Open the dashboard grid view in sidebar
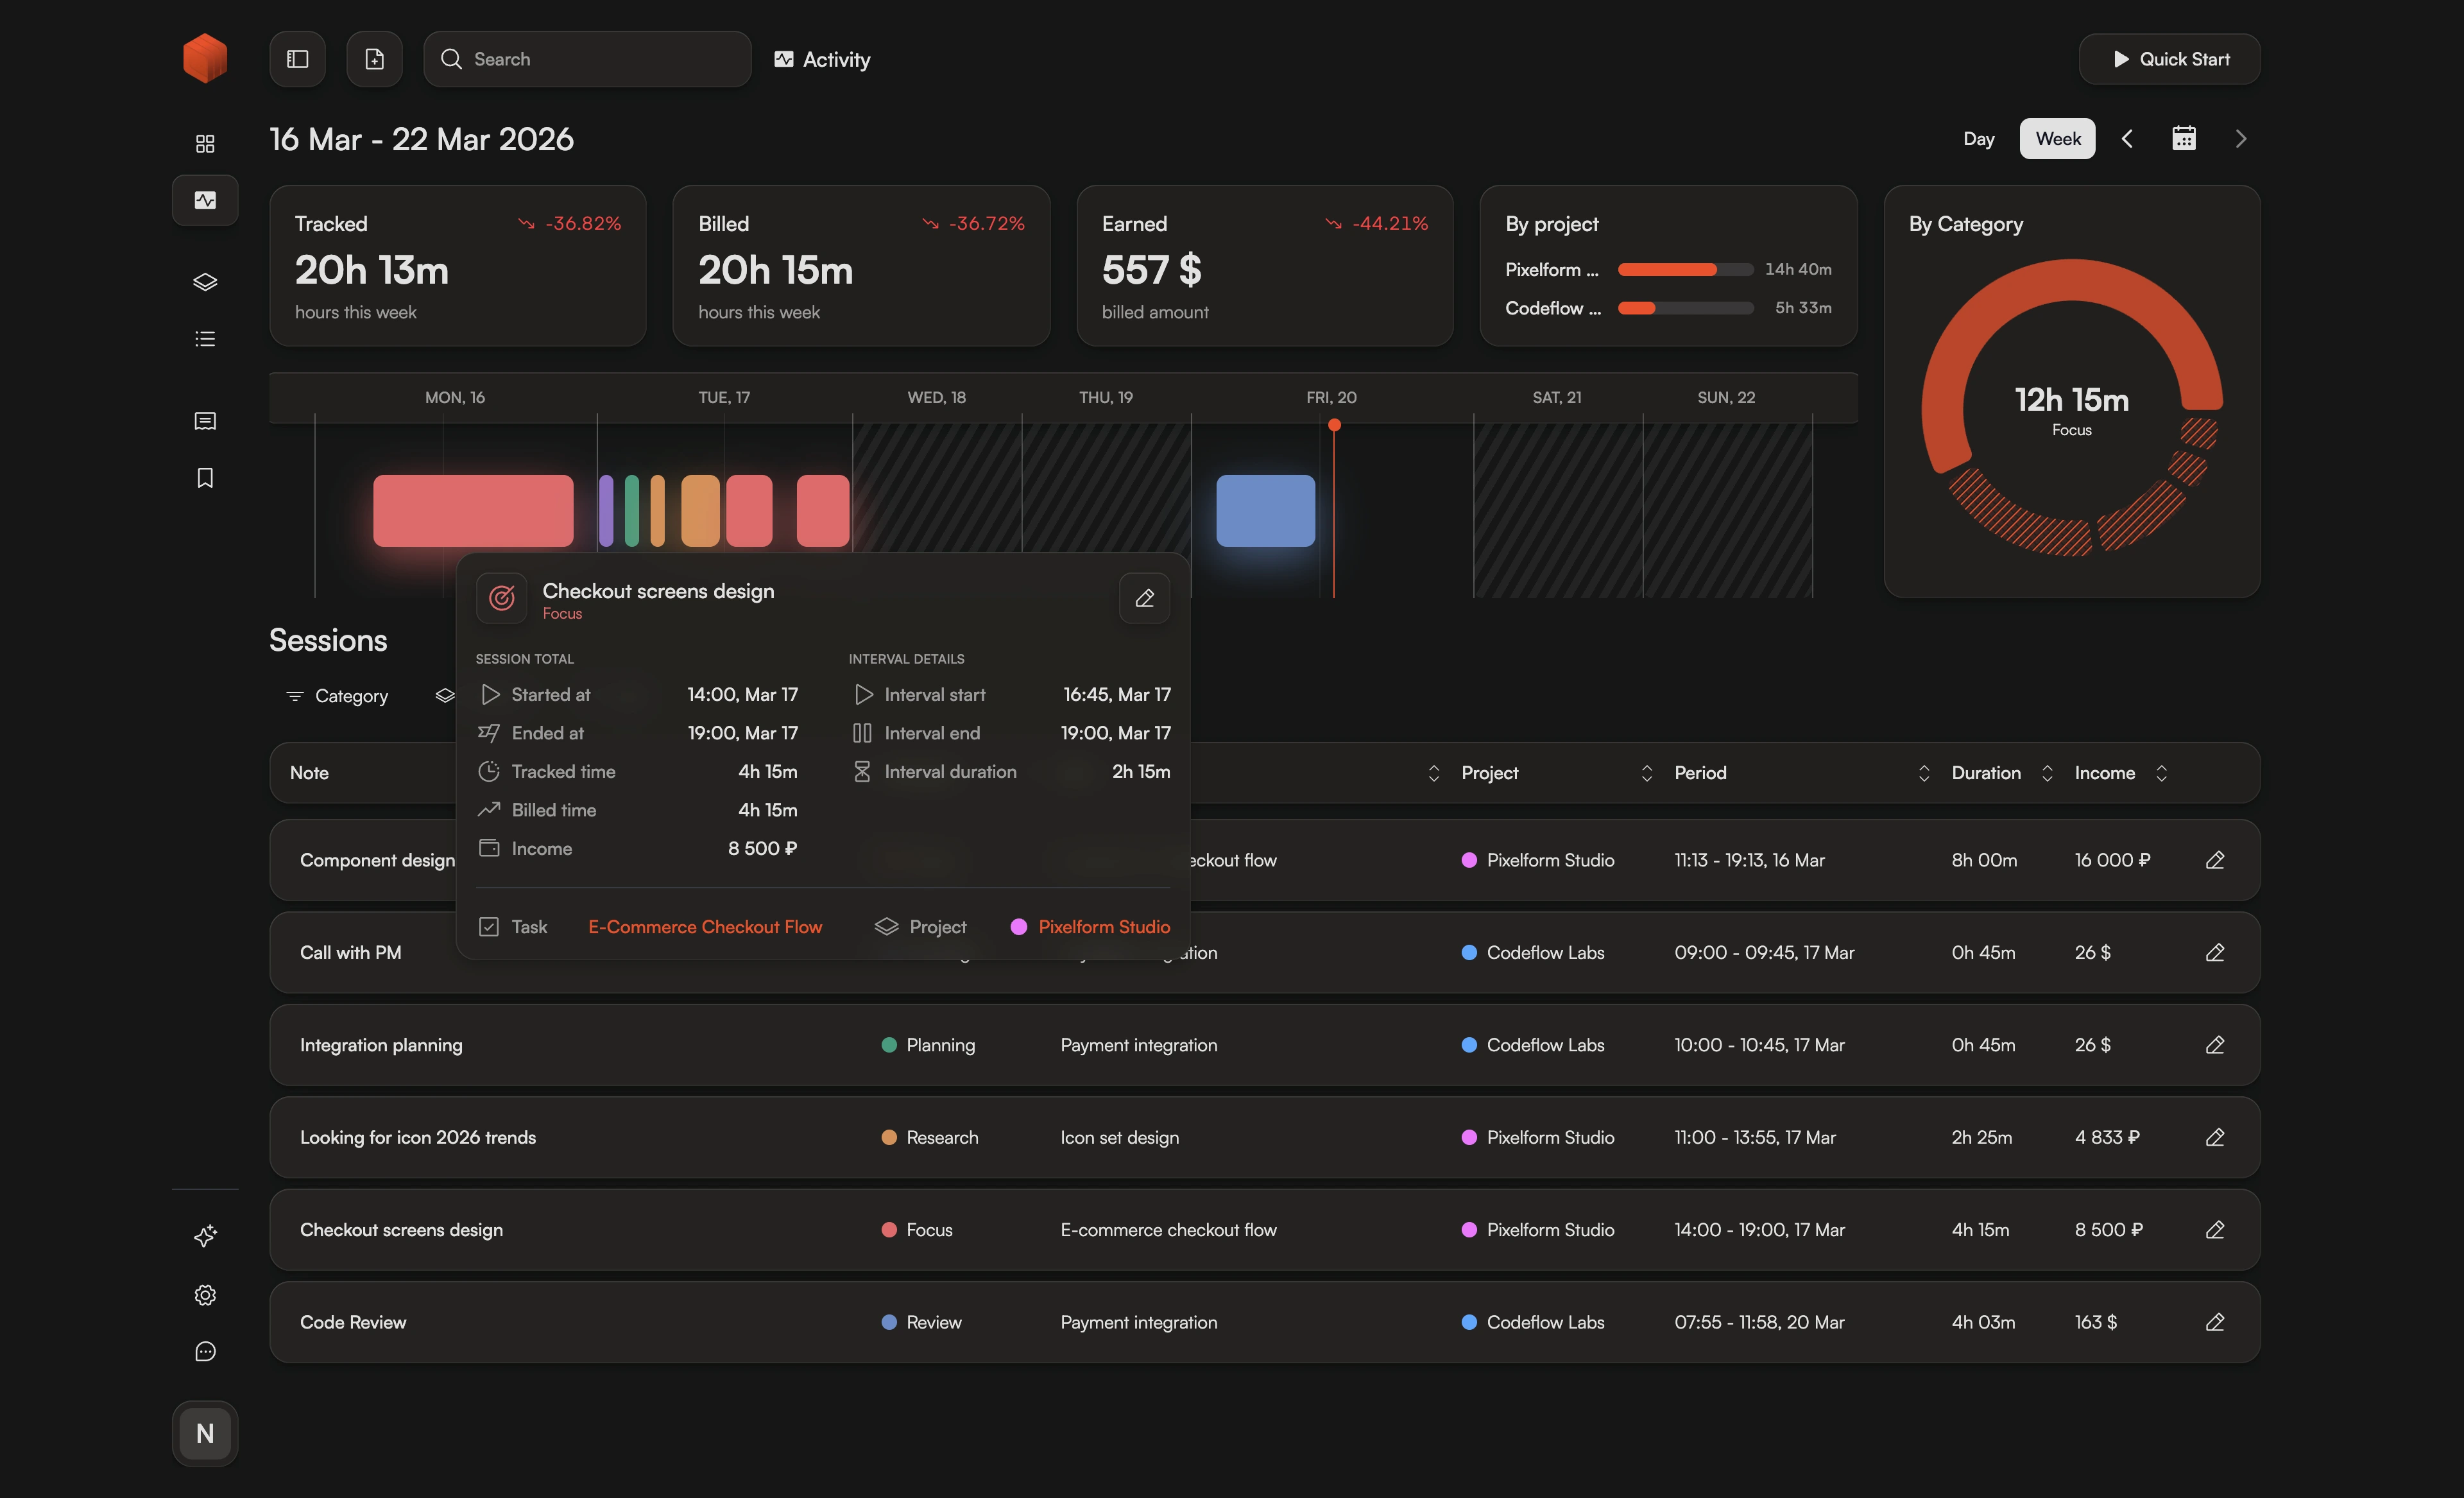The height and width of the screenshot is (1498, 2464). 205,143
